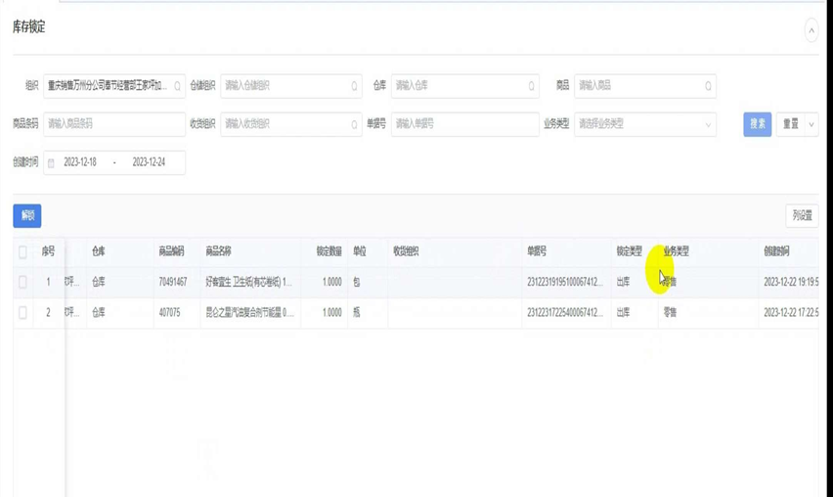Click the search icon in 收货组织 field
The height and width of the screenshot is (497, 833).
tap(354, 124)
